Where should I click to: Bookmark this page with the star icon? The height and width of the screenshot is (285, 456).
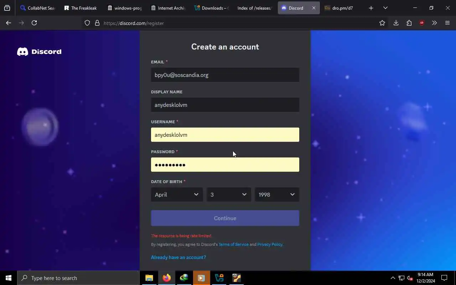coord(382,23)
